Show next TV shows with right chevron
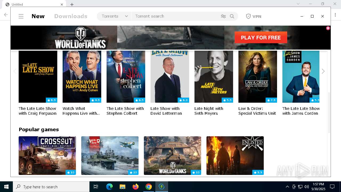Image resolution: width=341 pixels, height=192 pixels. pos(323,71)
